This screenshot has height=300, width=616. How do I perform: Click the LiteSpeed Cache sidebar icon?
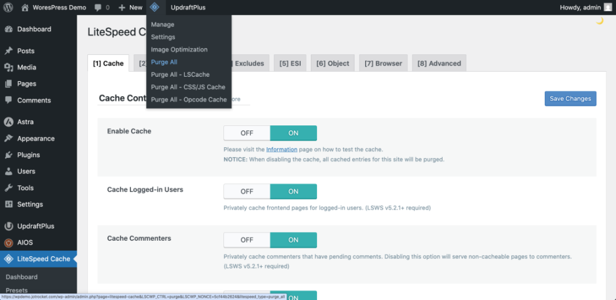coord(9,259)
